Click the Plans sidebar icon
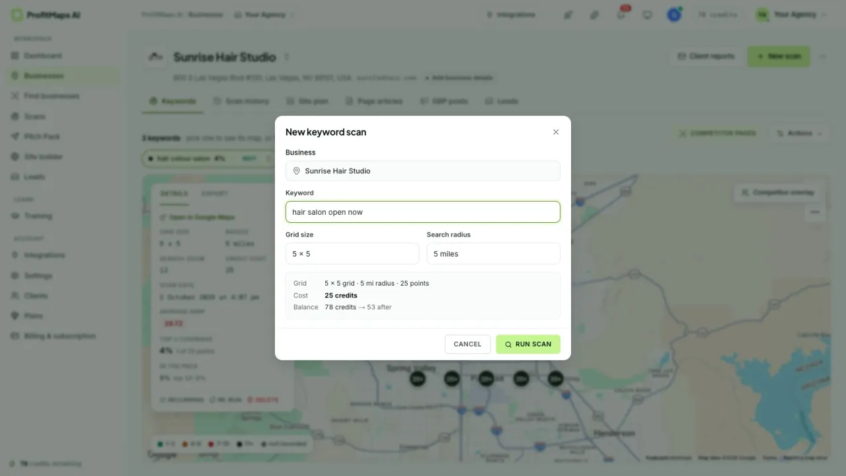This screenshot has width=846, height=476. pyautogui.click(x=15, y=315)
